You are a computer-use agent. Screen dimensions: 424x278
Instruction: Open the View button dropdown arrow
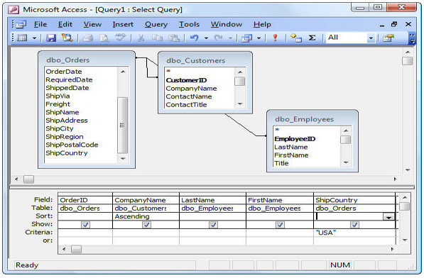(34, 38)
